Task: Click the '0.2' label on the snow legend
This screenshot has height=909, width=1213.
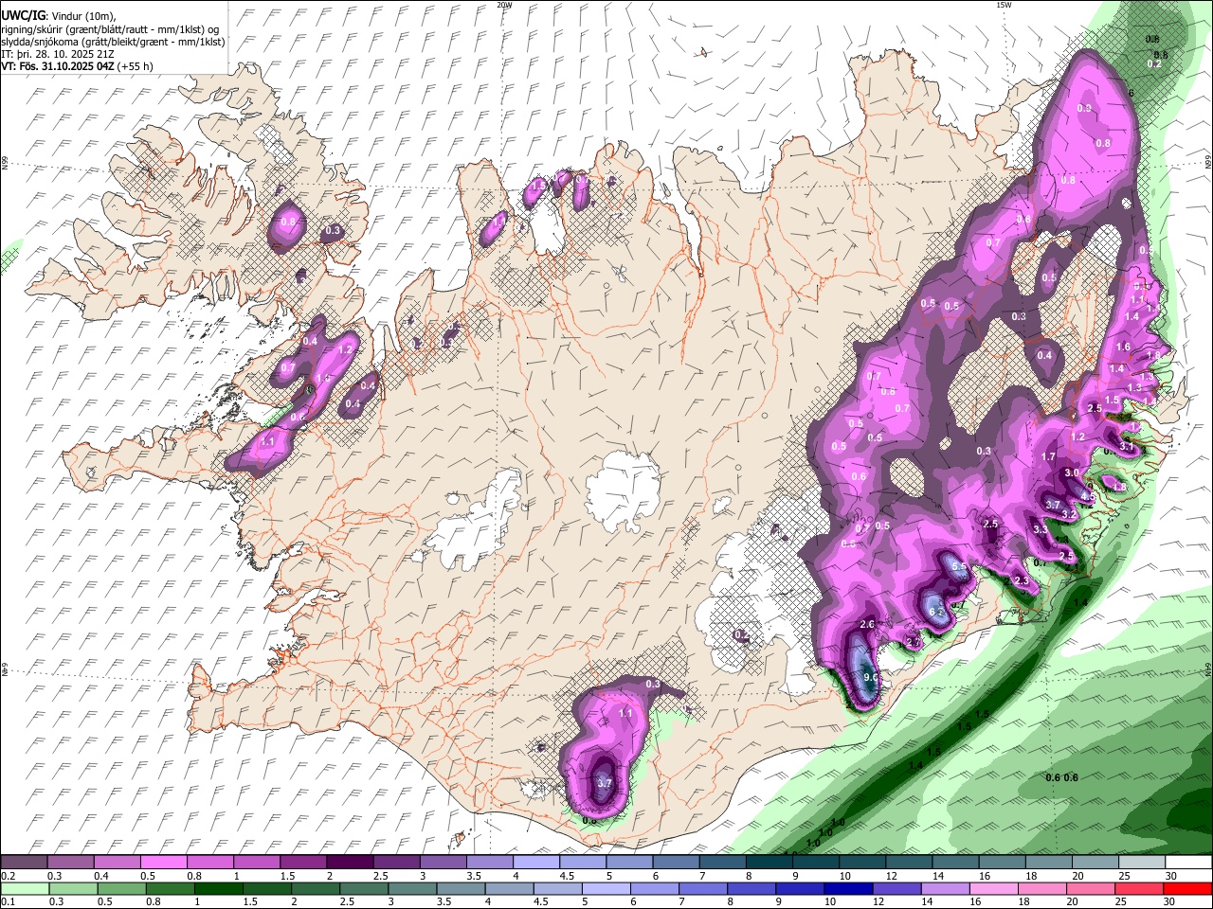Action: (x=8, y=876)
